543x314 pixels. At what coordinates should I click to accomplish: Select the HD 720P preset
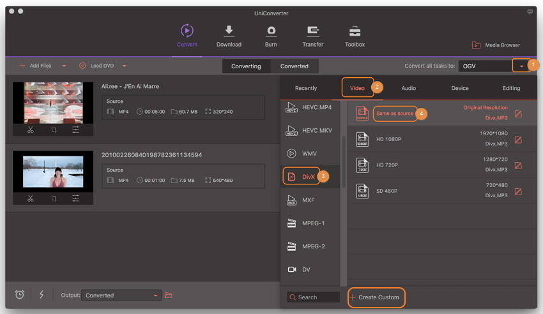coord(441,165)
